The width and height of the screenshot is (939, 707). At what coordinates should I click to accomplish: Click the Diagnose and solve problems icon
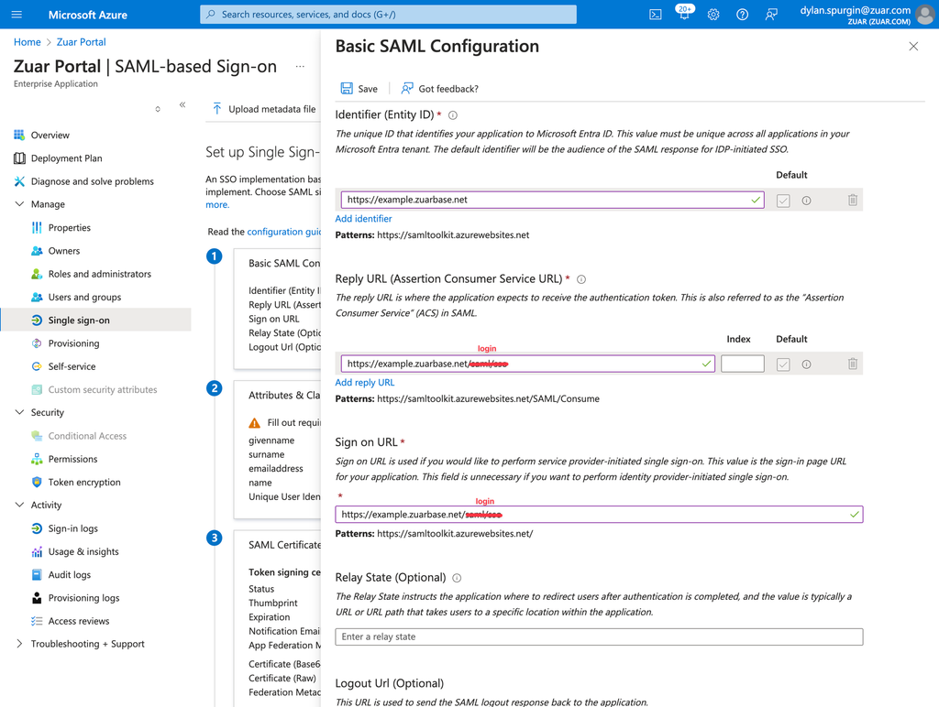click(19, 181)
